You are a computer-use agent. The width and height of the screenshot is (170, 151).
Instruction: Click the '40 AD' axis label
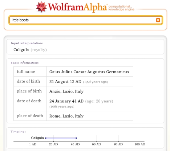[x=75, y=144]
